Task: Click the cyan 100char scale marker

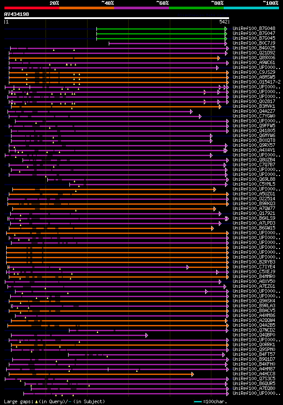Action: (x=198, y=401)
